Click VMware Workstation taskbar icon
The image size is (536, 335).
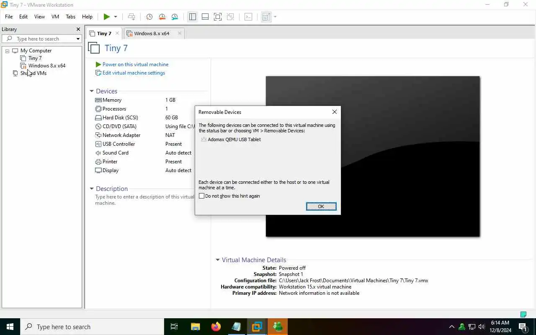(257, 327)
